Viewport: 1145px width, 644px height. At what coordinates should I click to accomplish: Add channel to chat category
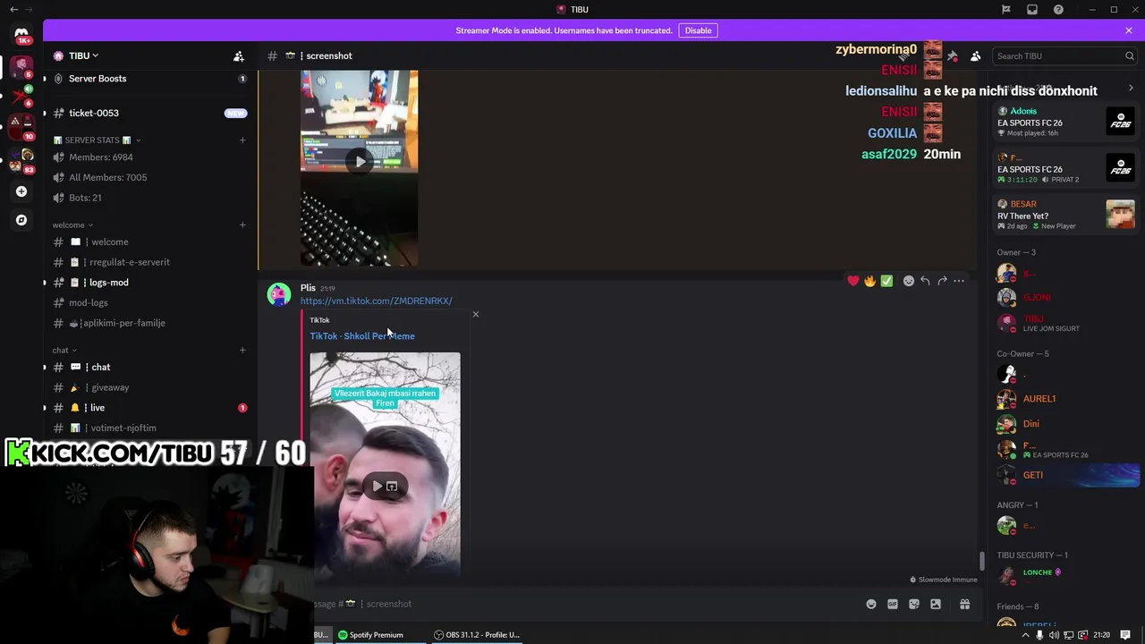[x=242, y=350]
